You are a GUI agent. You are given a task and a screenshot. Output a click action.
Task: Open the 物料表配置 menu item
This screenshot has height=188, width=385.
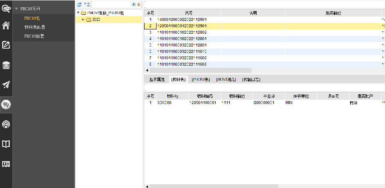(x=35, y=27)
